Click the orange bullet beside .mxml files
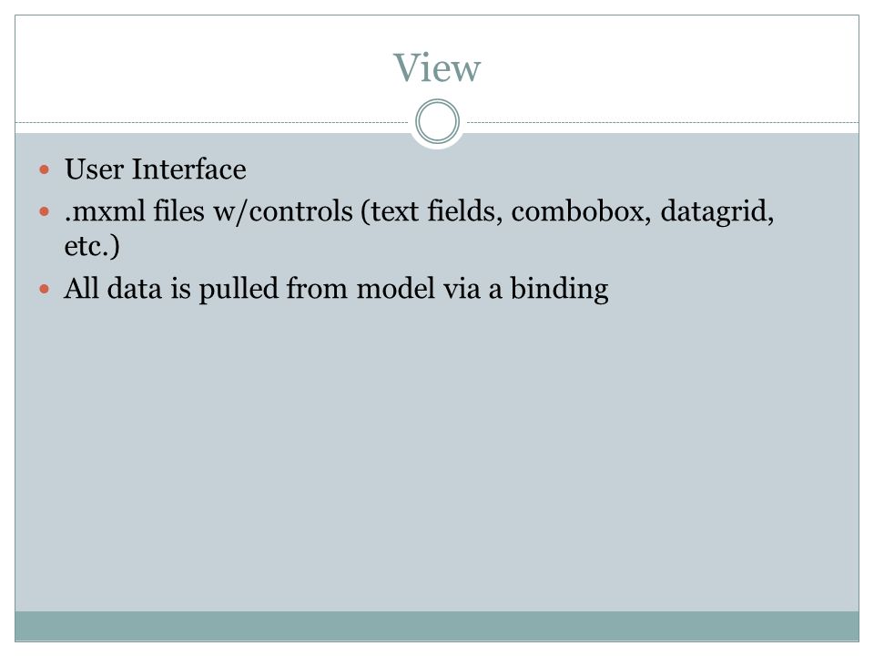The image size is (874, 656). pos(45,212)
